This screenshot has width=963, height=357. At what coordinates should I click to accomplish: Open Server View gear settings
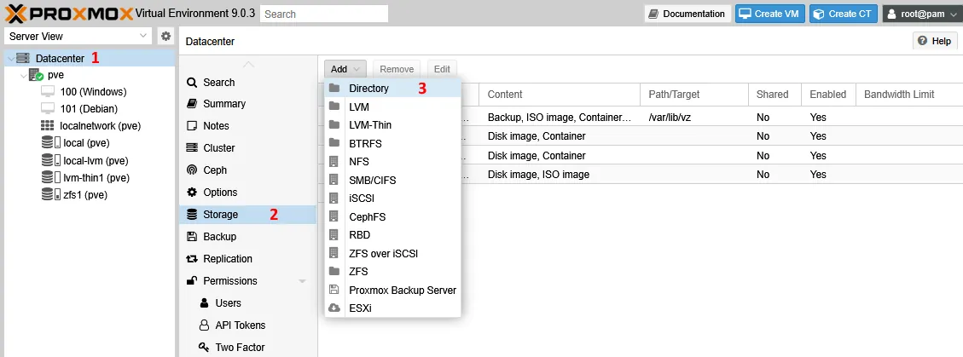[165, 36]
